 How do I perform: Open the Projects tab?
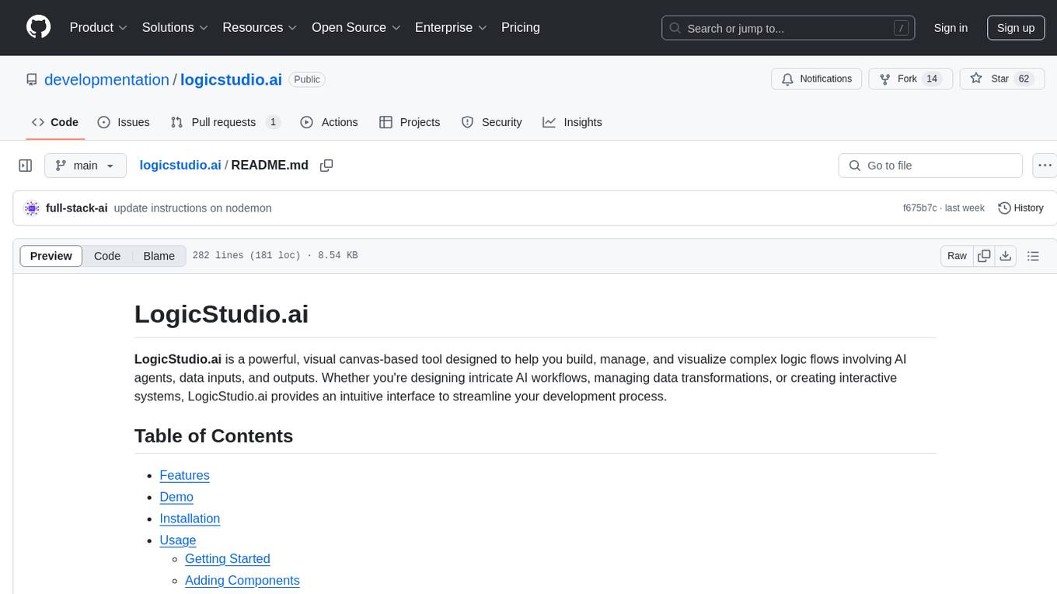click(x=410, y=122)
